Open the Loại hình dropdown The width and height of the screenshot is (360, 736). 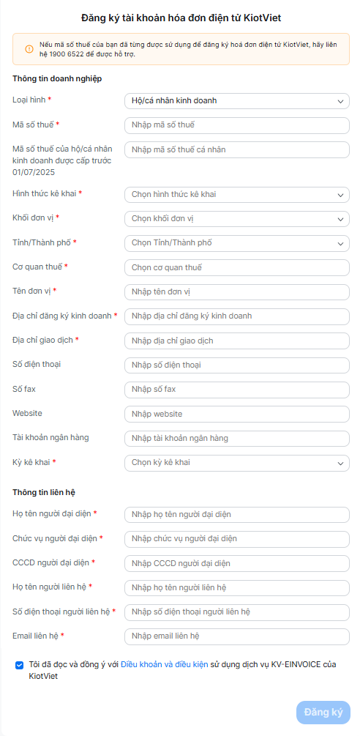click(237, 101)
